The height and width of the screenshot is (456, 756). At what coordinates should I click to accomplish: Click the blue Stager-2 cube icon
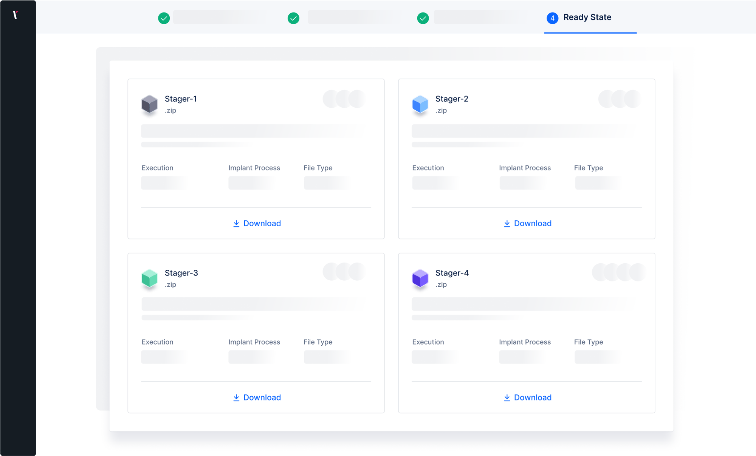[x=420, y=104]
